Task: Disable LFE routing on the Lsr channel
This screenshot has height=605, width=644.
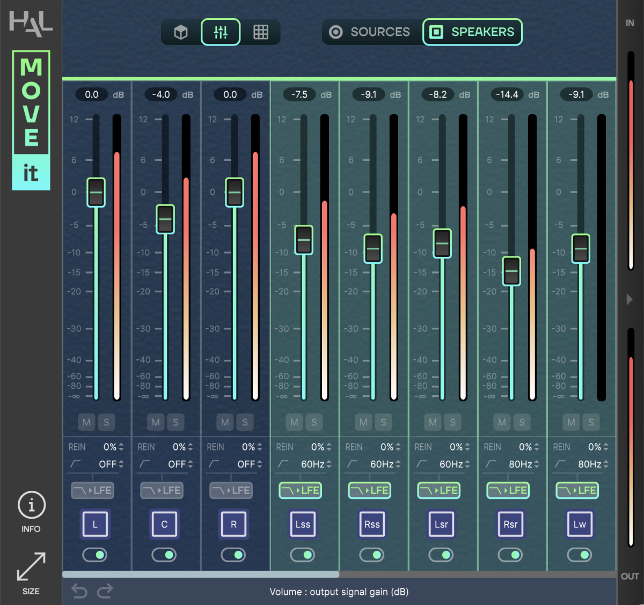Action: 439,490
